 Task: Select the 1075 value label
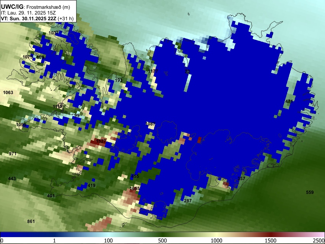click(x=28, y=57)
